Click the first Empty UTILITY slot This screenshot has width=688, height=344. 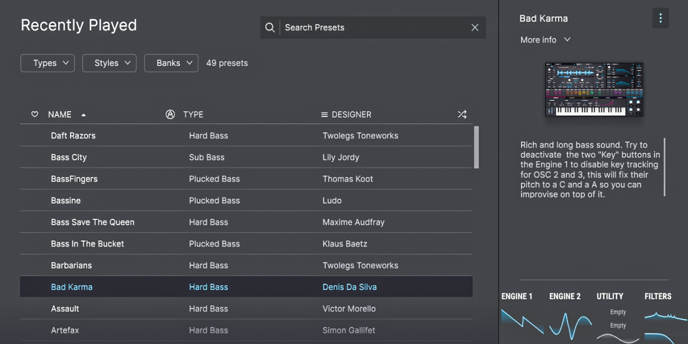click(x=618, y=312)
